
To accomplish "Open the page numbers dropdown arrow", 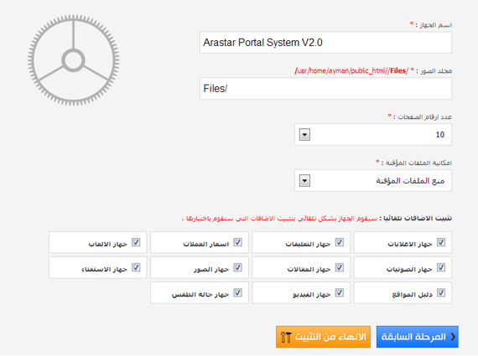I will pos(304,135).
